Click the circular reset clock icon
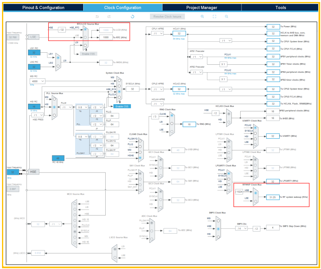This screenshot has width=321, height=269. [133, 16]
